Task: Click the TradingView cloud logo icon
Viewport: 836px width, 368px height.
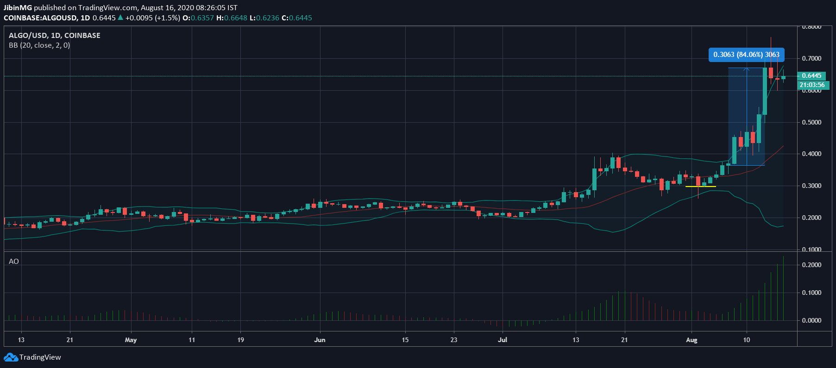Action: click(x=11, y=357)
